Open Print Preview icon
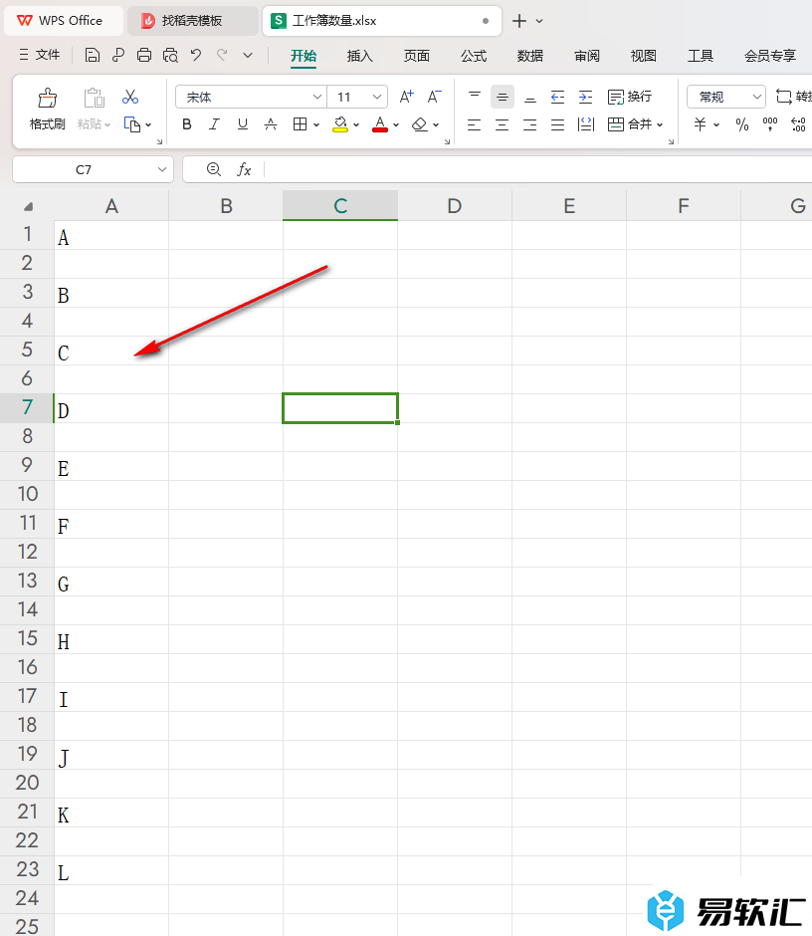812x936 pixels. pyautogui.click(x=170, y=56)
